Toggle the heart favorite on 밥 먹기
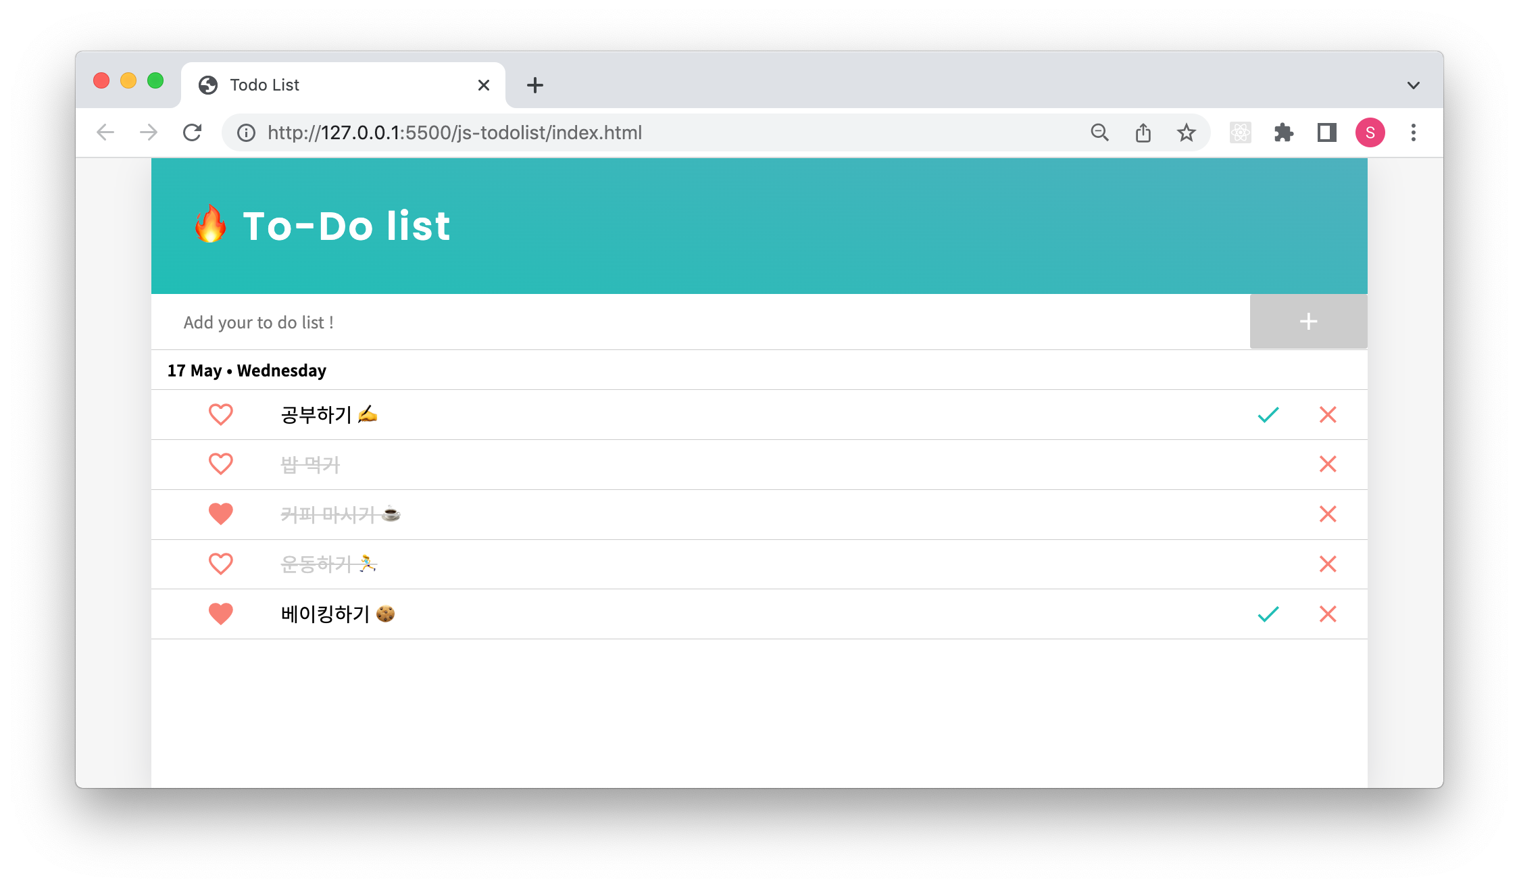The image size is (1519, 888). pos(220,464)
